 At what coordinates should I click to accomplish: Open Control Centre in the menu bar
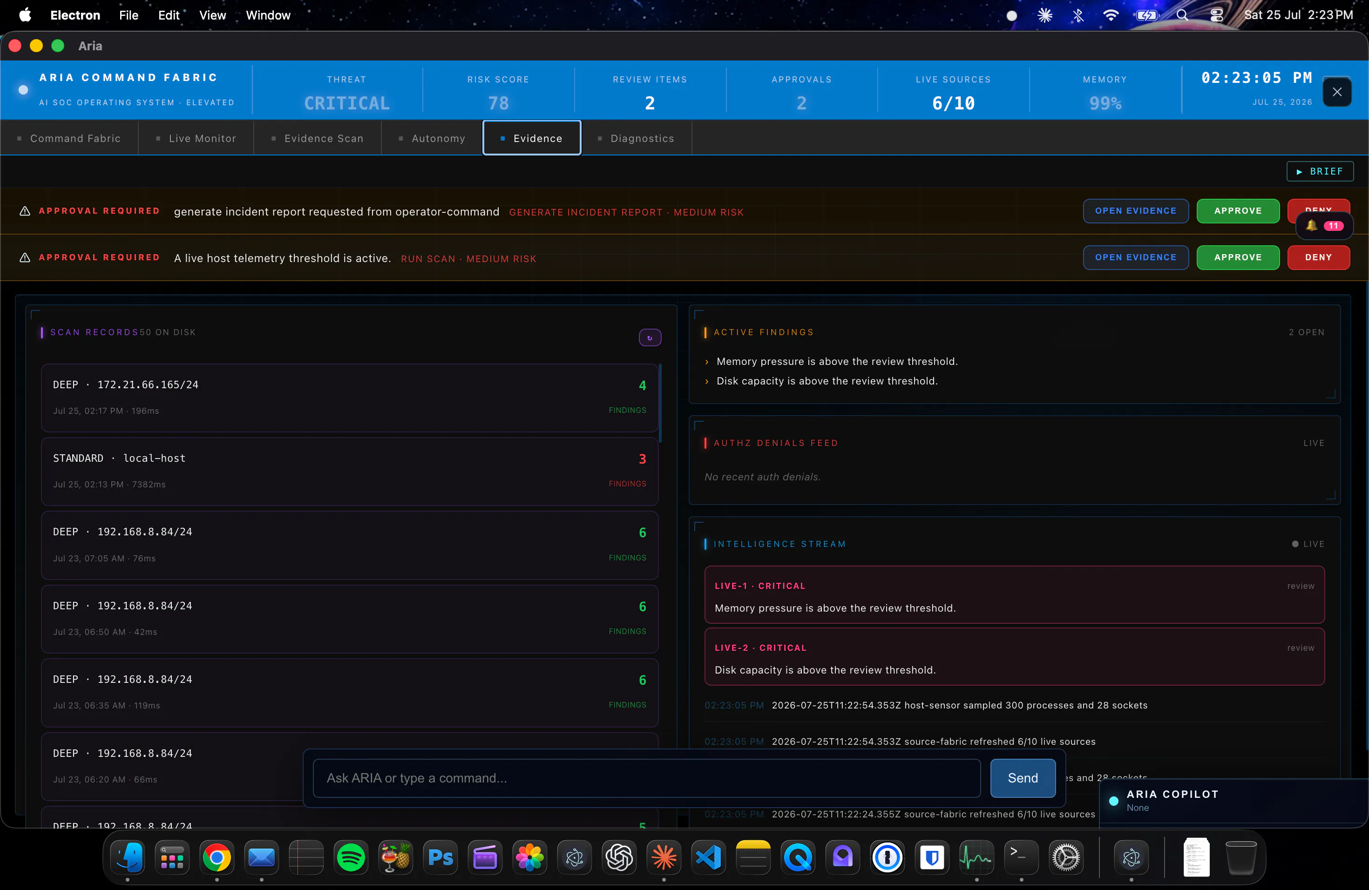[1216, 15]
